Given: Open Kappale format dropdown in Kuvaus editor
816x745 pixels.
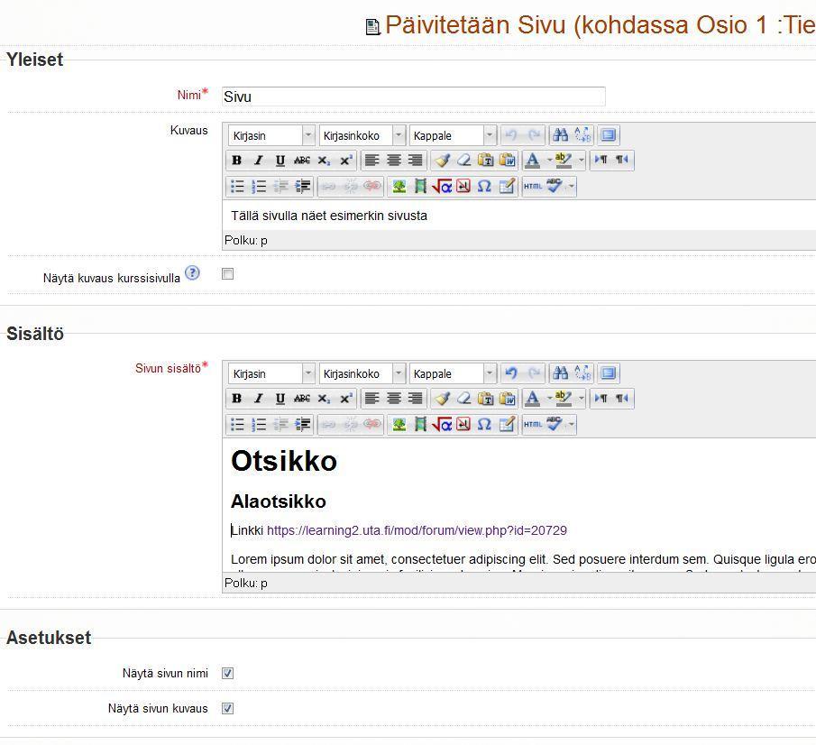Looking at the screenshot, I should (x=453, y=135).
